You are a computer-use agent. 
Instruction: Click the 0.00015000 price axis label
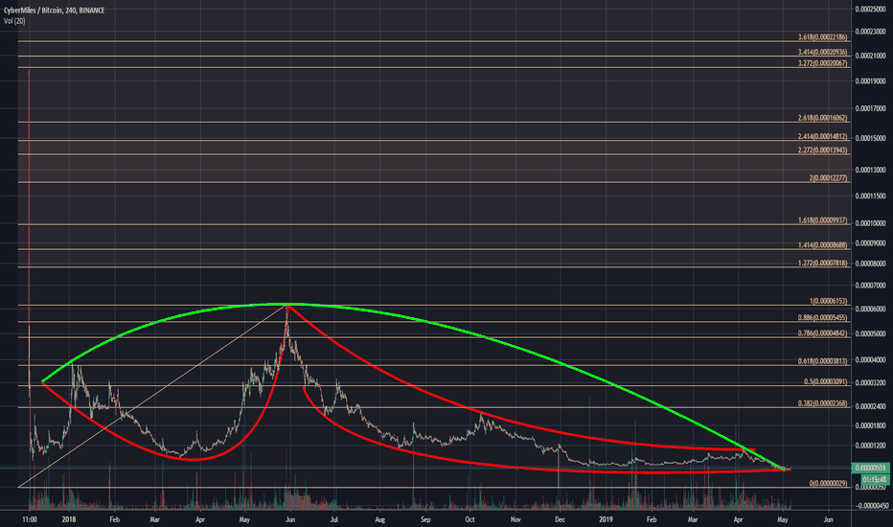[870, 138]
